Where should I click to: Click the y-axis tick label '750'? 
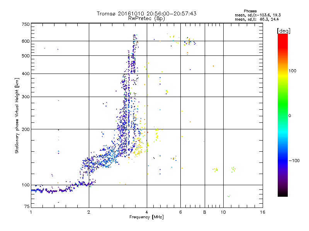(25, 24)
